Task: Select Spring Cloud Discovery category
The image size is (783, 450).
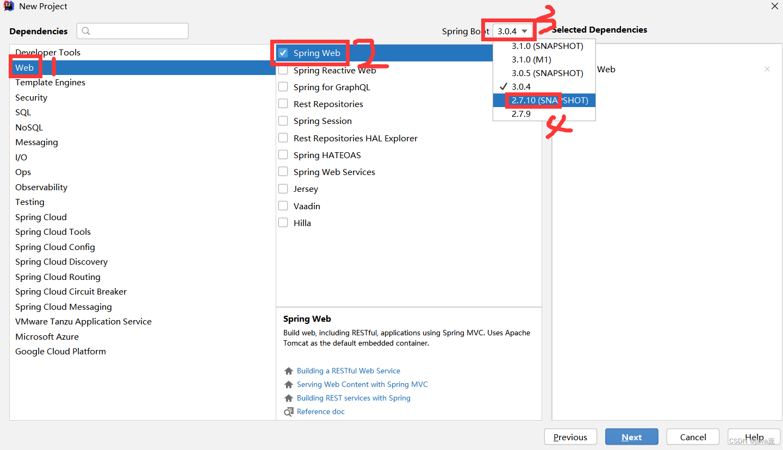Action: coord(142,261)
